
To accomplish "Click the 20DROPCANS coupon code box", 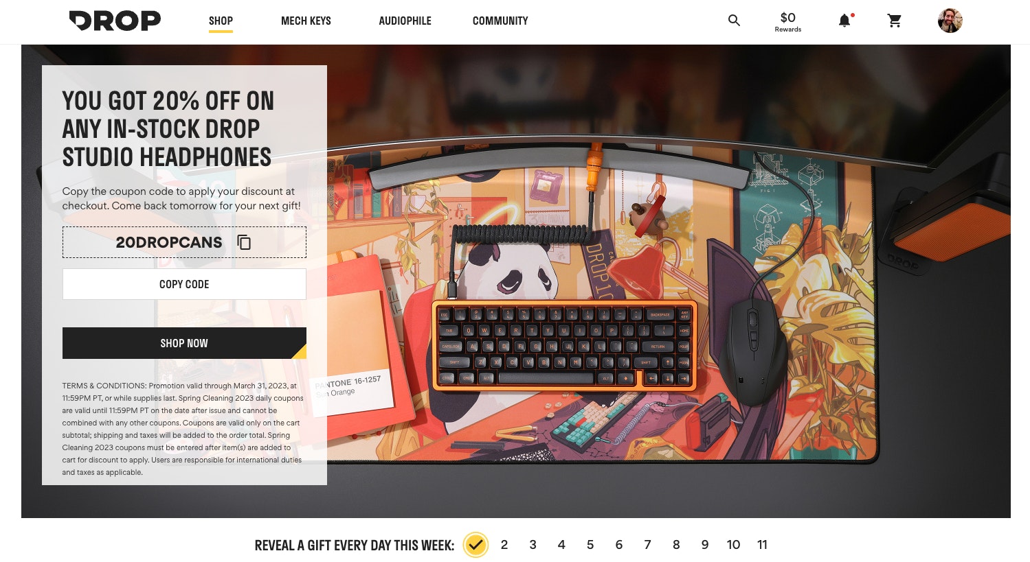I will pyautogui.click(x=184, y=242).
